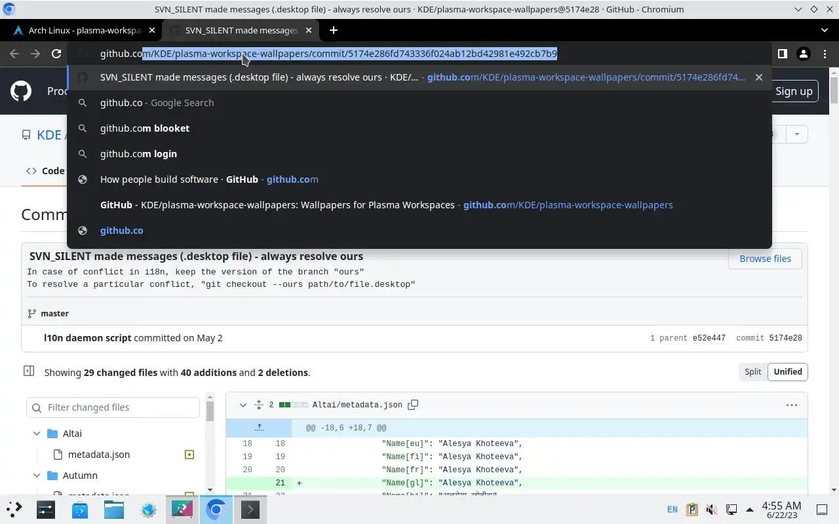Click in the browser address bar text
Screen dimensions: 839x524
tap(328, 54)
